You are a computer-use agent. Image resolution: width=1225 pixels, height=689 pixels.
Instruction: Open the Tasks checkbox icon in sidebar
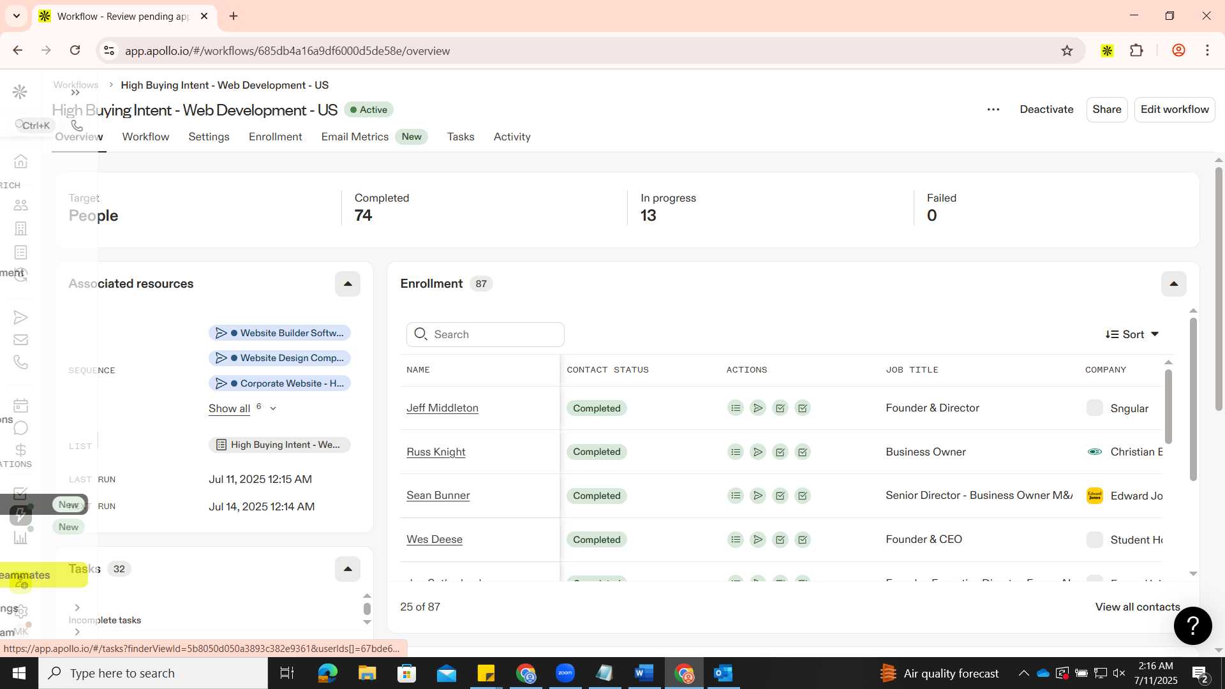tap(20, 494)
